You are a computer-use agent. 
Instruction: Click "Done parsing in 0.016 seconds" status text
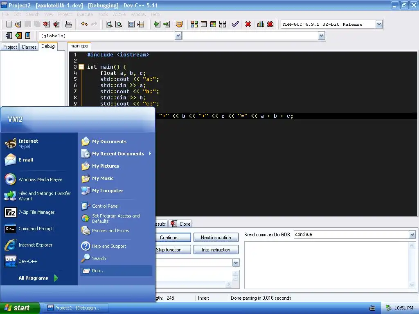[x=261, y=298]
